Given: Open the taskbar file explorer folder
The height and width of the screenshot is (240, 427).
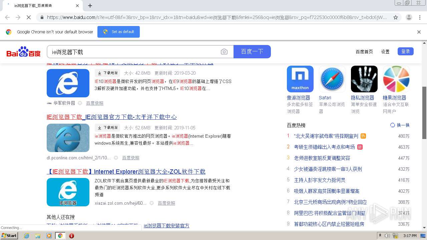Looking at the screenshot, I should coord(38,236).
